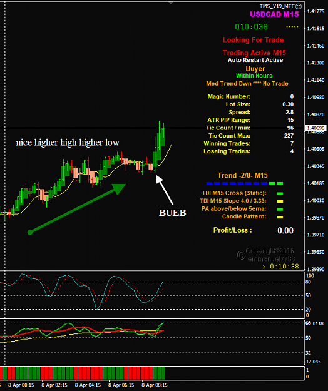Click the 'ATR PIP Range:' label
The width and height of the screenshot is (328, 391).
click(x=229, y=120)
